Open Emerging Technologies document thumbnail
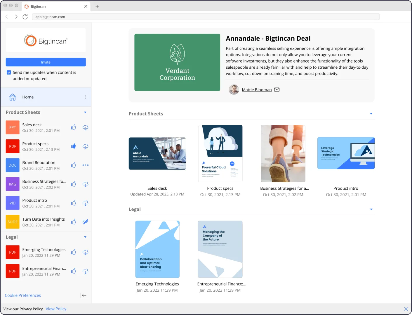412x315 pixels. [x=157, y=249]
